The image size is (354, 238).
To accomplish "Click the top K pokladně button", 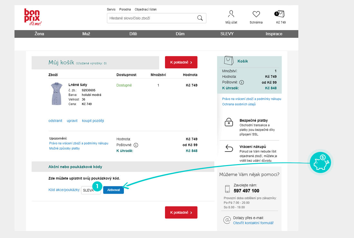I will click(x=181, y=62).
